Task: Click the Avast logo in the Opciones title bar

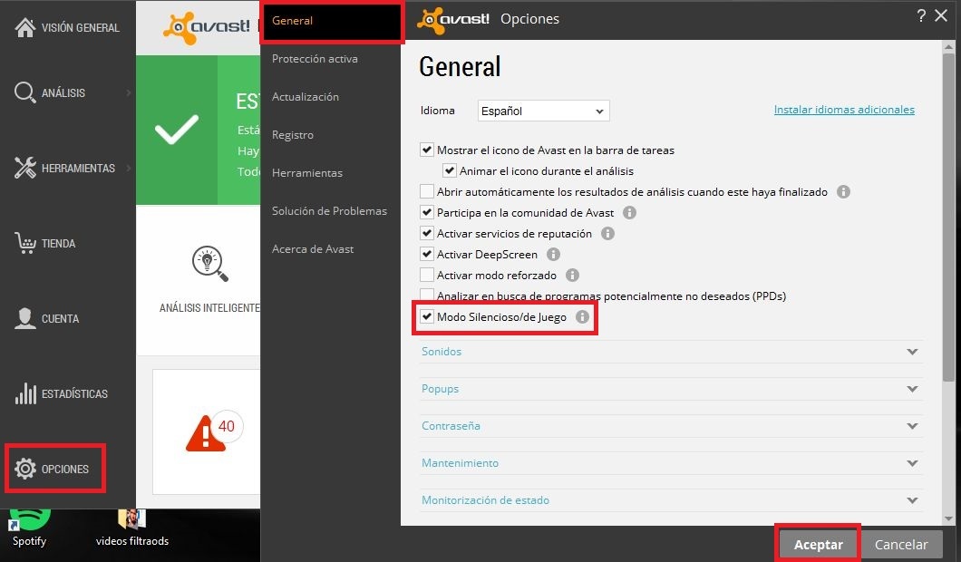Action: (x=453, y=20)
